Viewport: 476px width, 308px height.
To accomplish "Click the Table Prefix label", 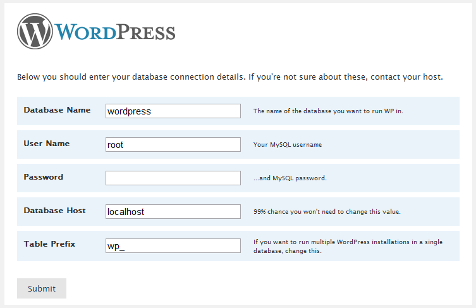I will 49,244.
